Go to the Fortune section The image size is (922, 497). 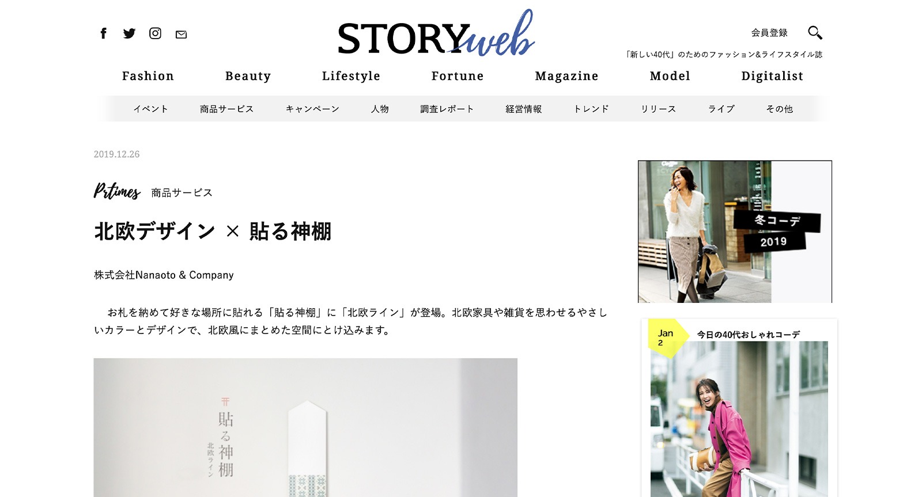(458, 76)
